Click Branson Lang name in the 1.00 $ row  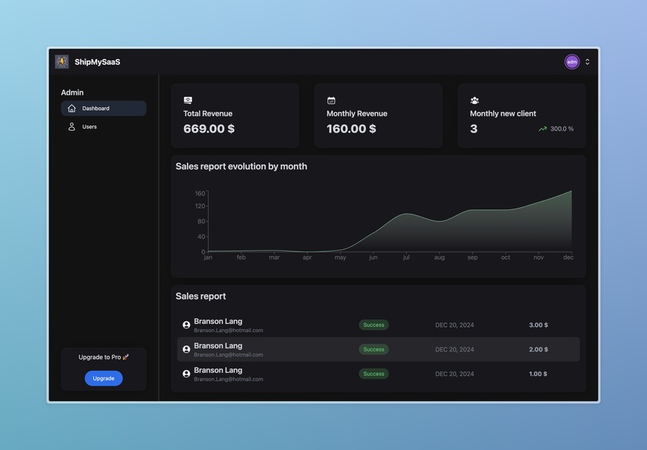click(218, 370)
